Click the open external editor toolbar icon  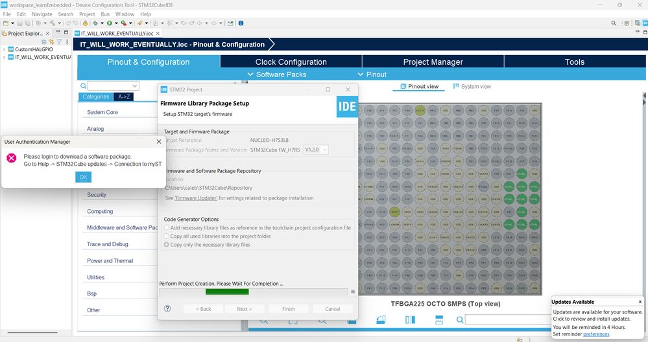tap(230, 23)
